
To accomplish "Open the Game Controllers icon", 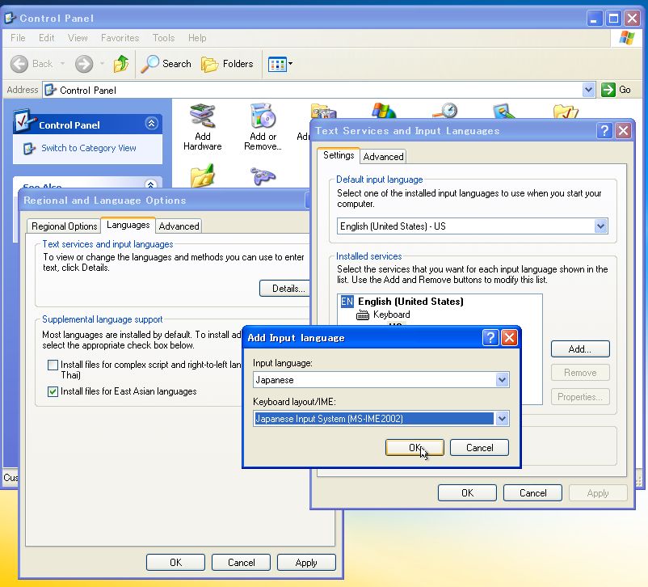I will click(263, 176).
